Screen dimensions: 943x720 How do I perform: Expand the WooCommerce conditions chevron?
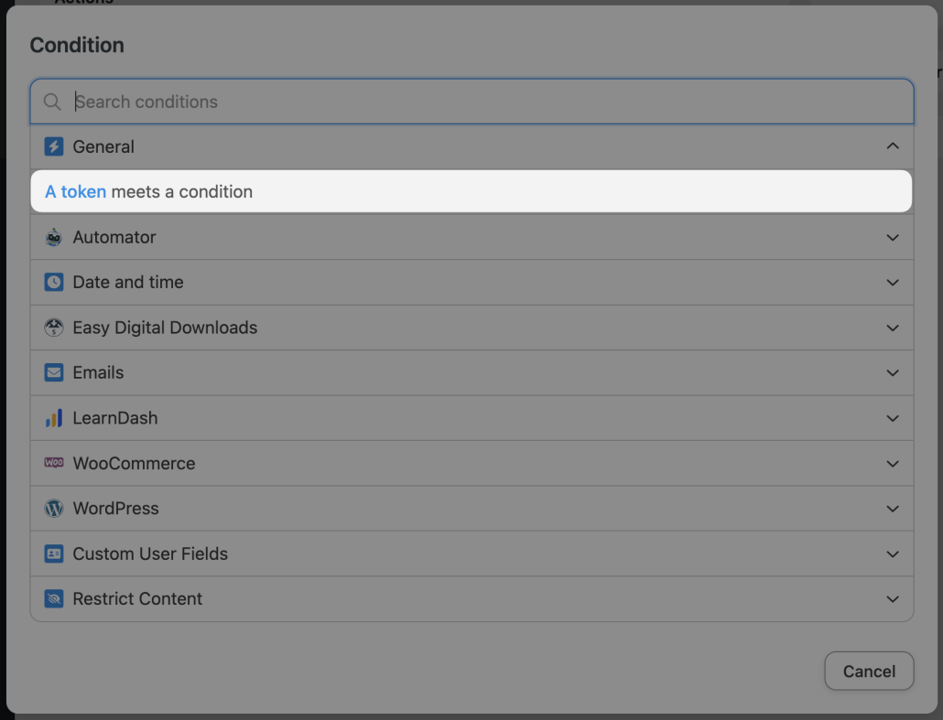(893, 464)
